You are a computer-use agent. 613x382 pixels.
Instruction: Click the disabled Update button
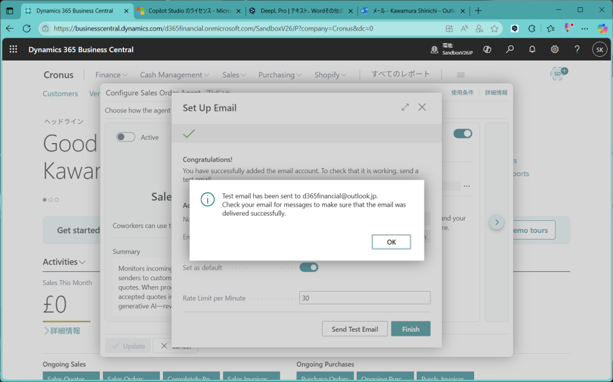[x=128, y=346]
